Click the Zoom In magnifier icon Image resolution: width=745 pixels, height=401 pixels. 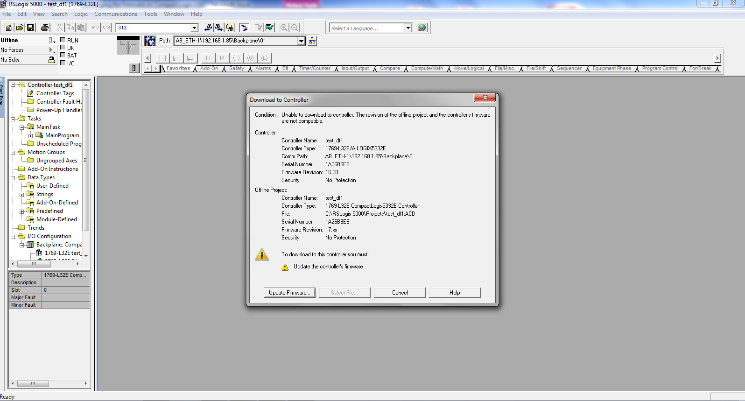[x=284, y=28]
